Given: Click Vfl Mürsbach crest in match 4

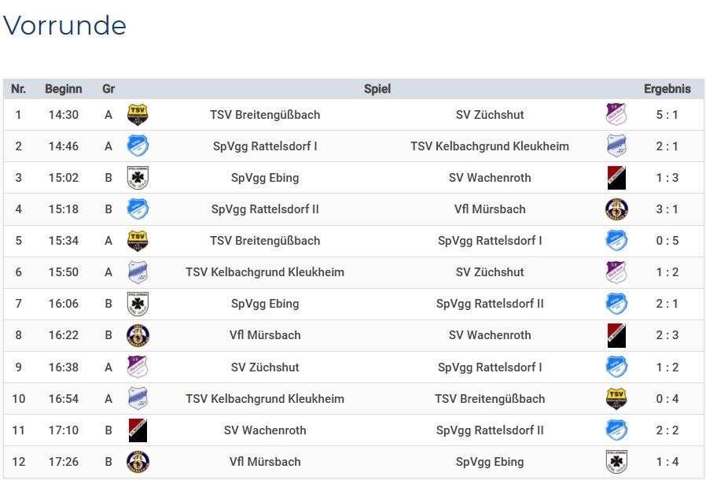Looking at the screenshot, I should pos(616,209).
